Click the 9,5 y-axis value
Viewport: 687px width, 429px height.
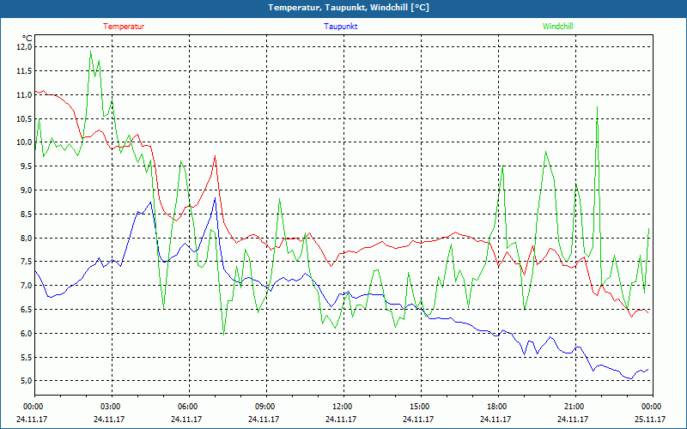[x=26, y=166]
